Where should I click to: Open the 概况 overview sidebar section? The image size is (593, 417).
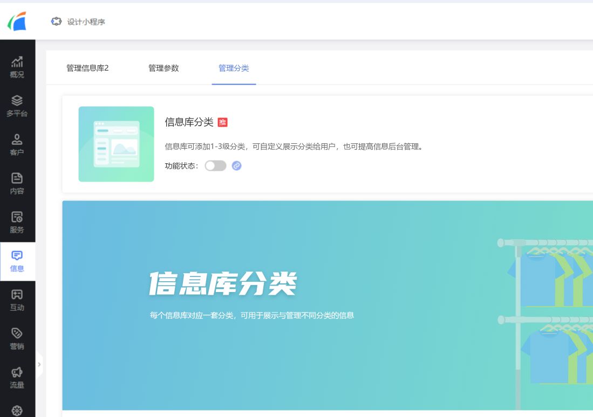(x=17, y=67)
